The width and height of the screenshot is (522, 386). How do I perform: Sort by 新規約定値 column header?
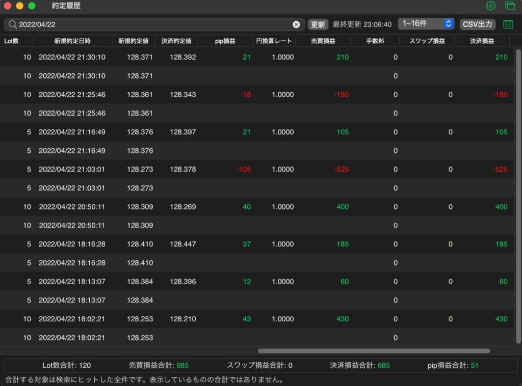pyautogui.click(x=133, y=41)
